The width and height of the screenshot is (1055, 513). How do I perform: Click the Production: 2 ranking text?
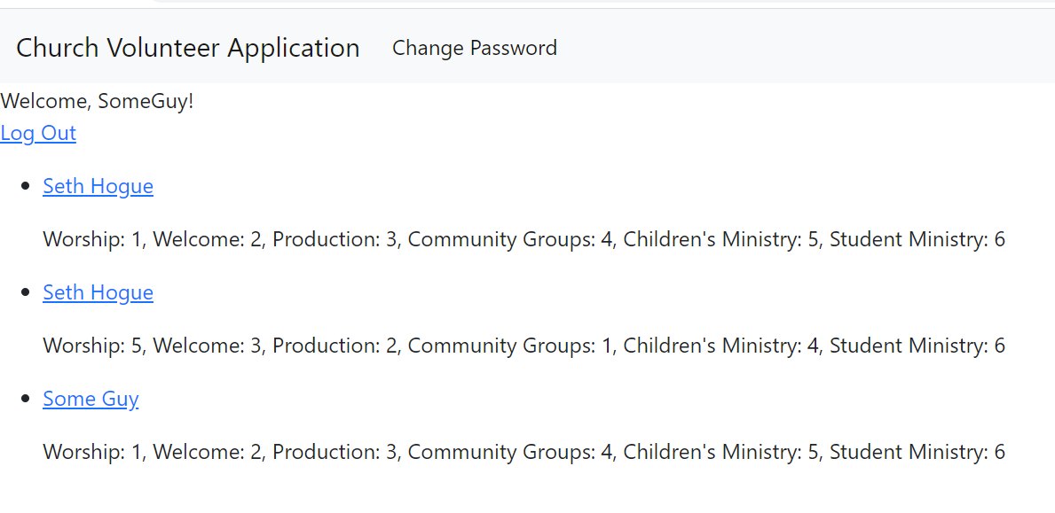pos(335,346)
